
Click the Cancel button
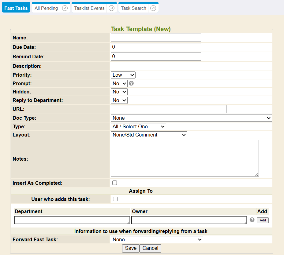tap(150, 248)
